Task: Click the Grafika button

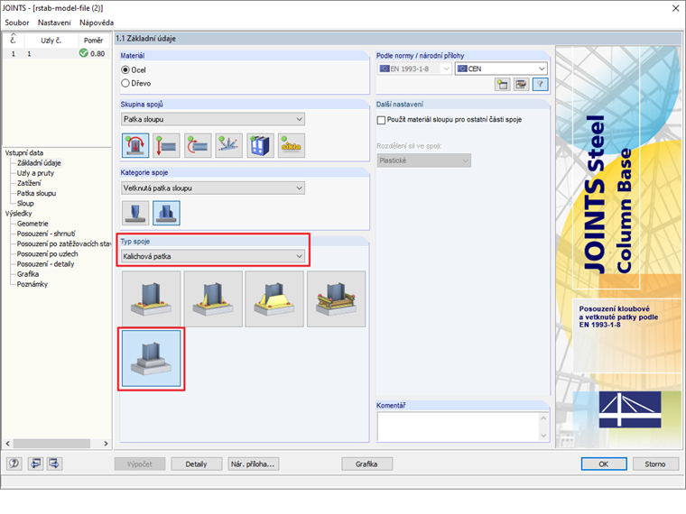Action: (366, 464)
